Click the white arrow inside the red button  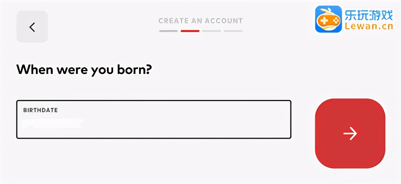(x=350, y=133)
